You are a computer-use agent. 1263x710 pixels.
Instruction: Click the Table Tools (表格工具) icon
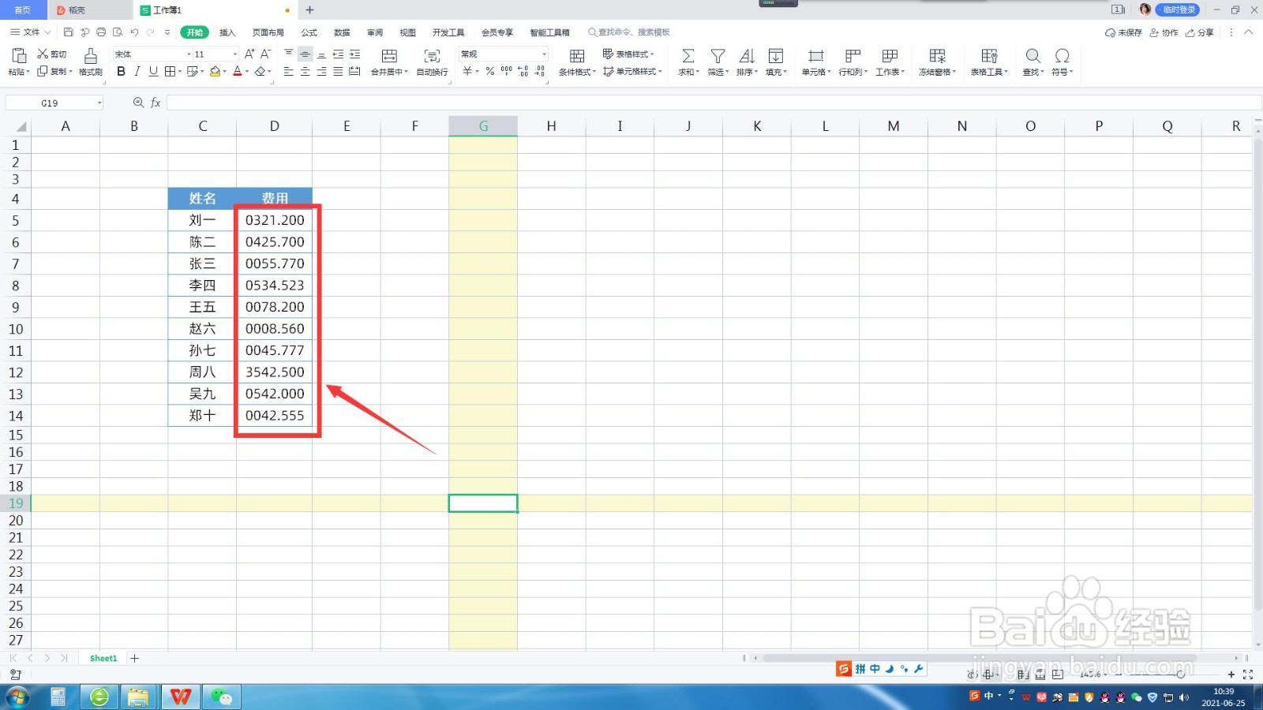point(989,56)
